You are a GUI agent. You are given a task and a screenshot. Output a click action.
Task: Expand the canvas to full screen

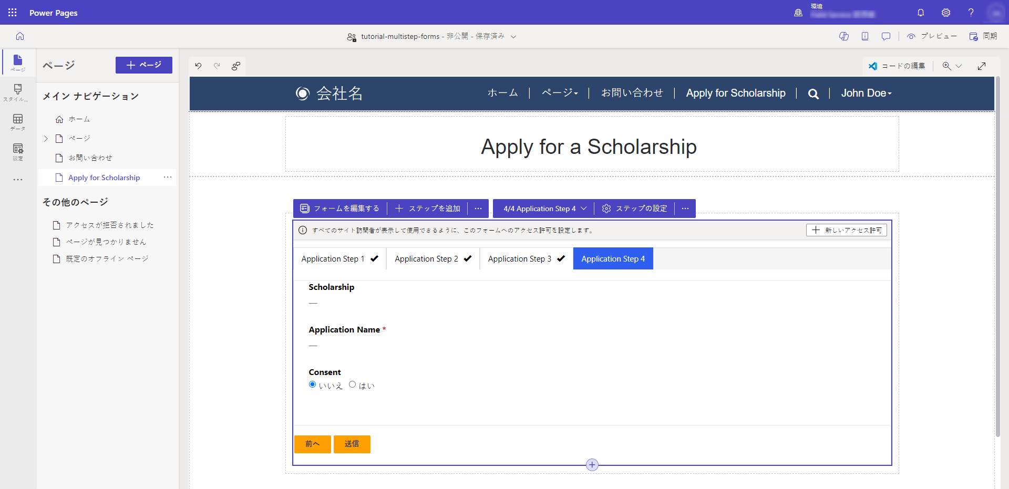point(982,66)
